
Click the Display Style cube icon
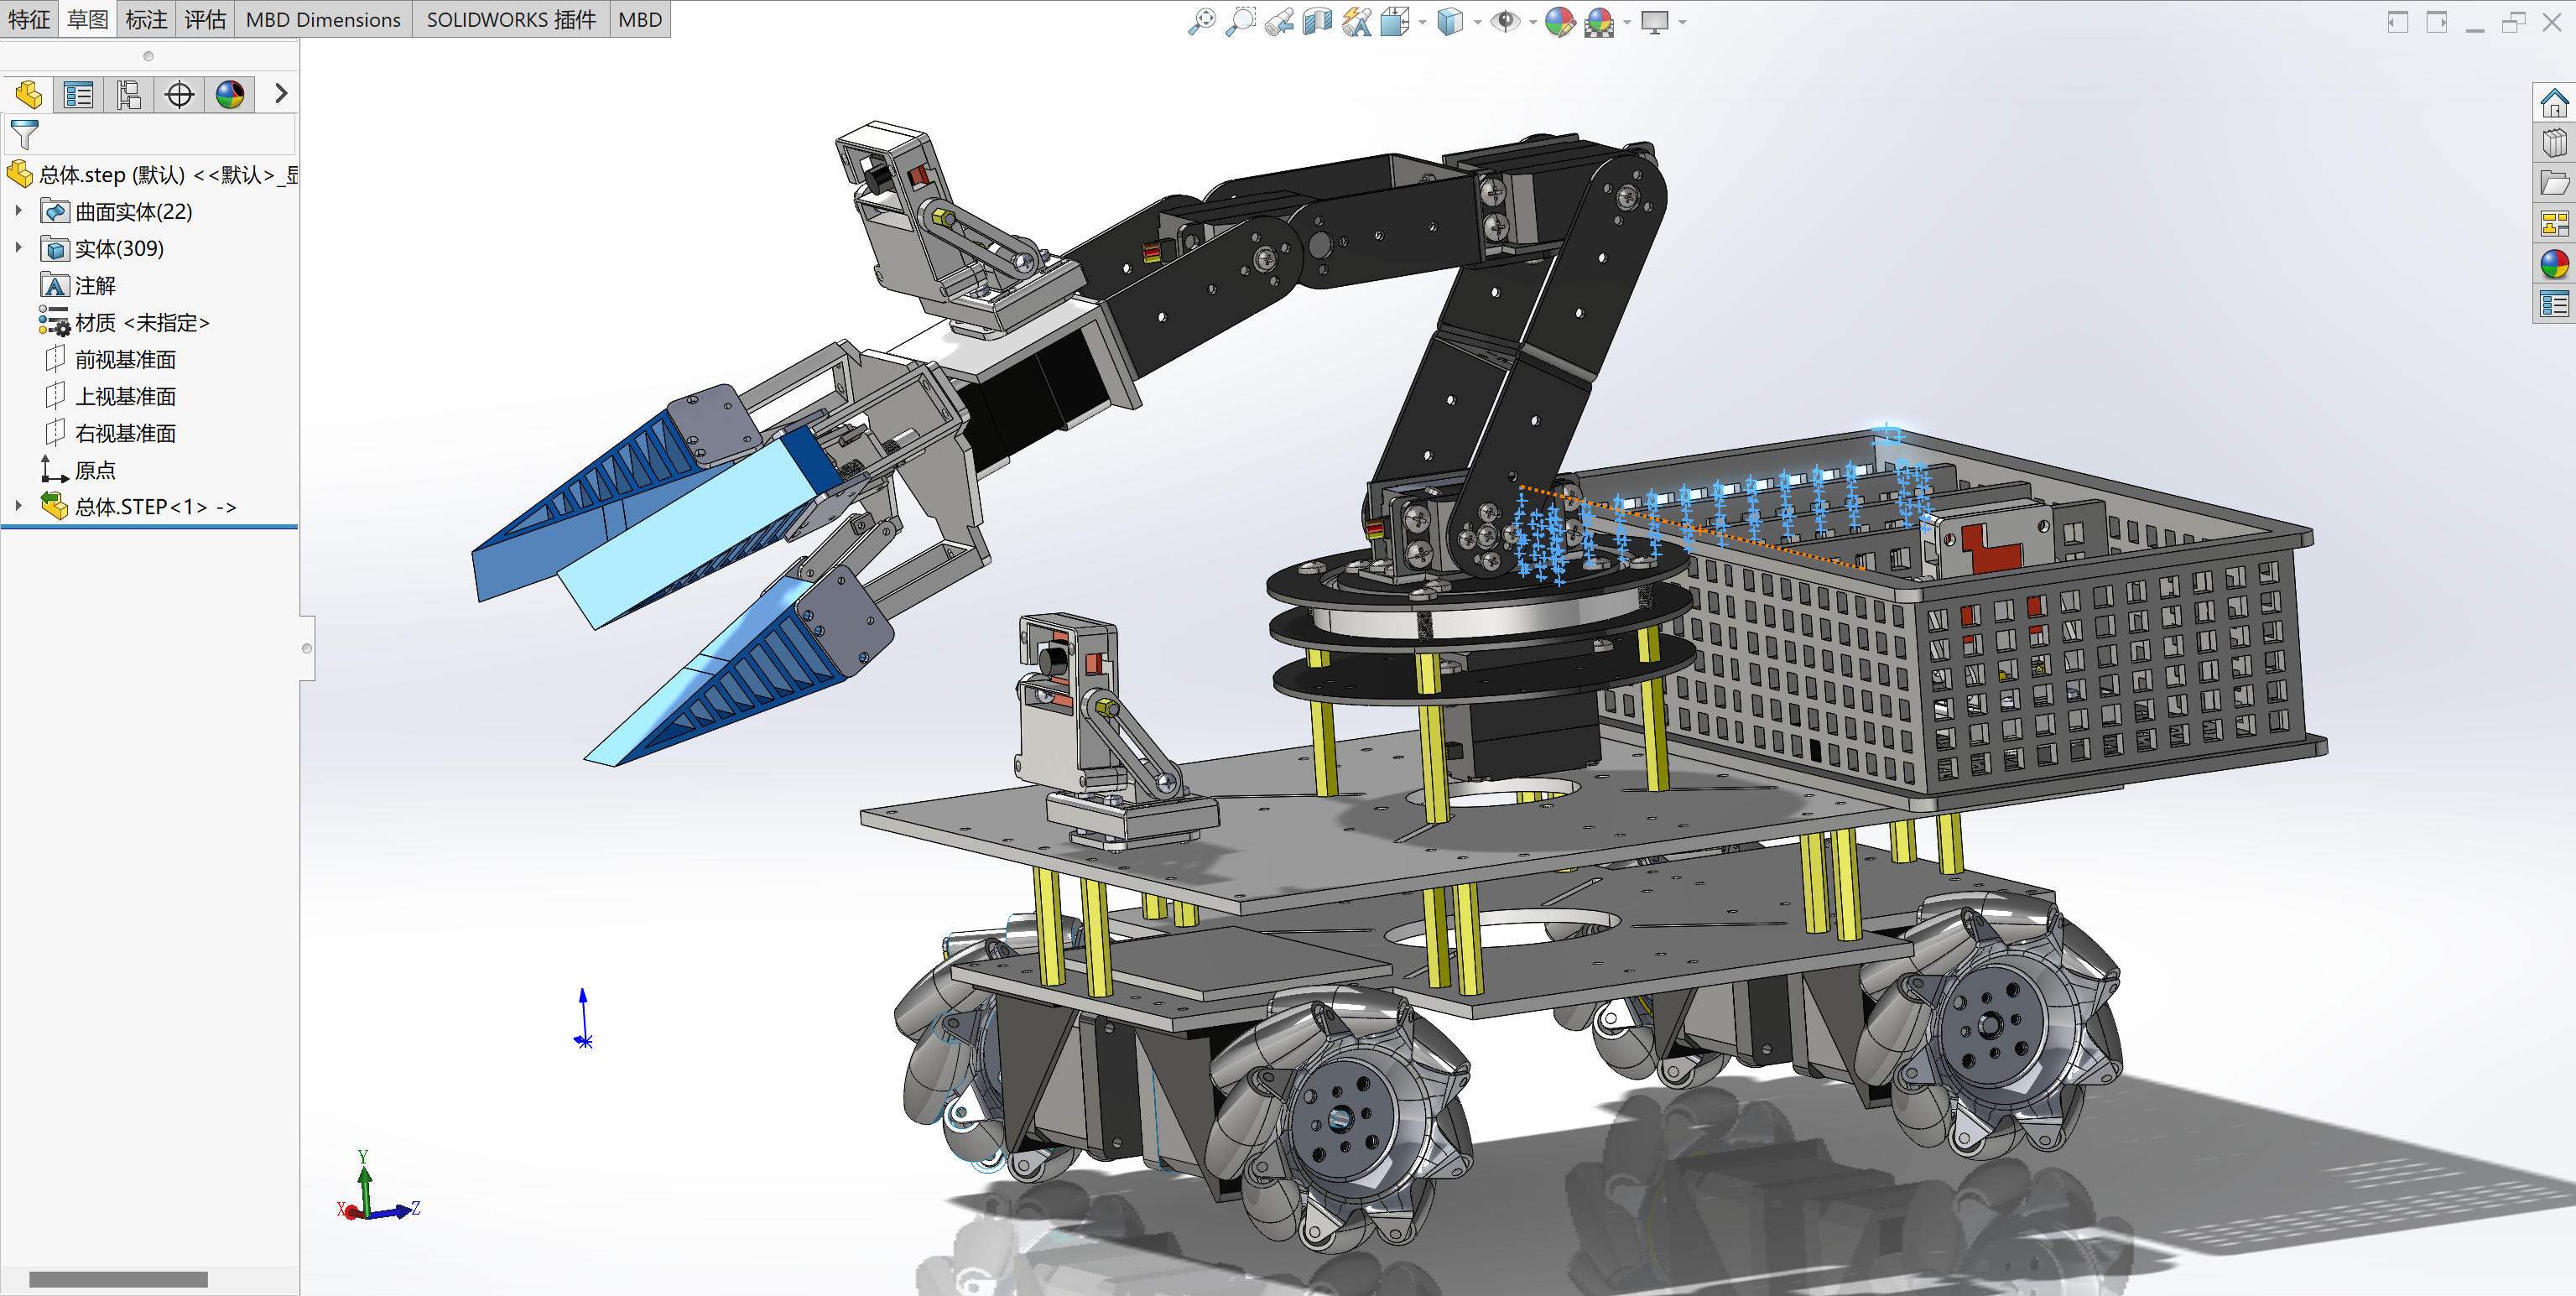(1450, 21)
